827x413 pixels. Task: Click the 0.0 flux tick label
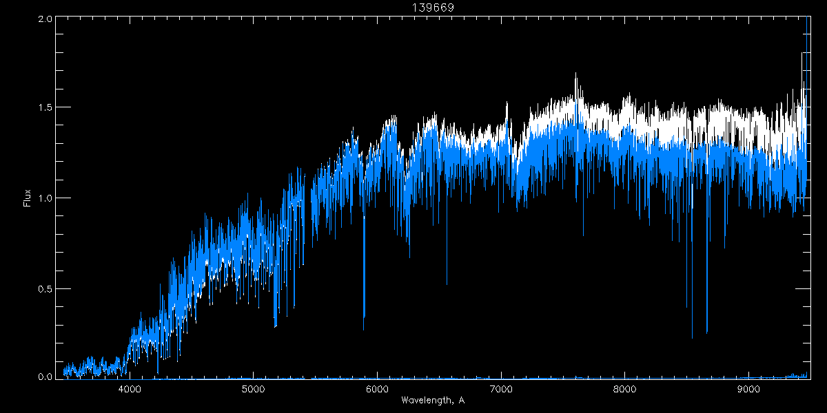44,376
